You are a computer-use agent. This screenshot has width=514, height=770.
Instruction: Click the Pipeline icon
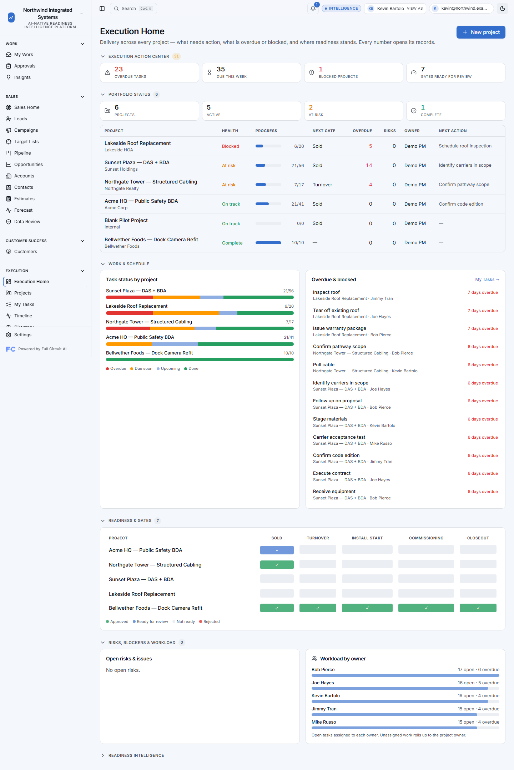click(x=9, y=153)
